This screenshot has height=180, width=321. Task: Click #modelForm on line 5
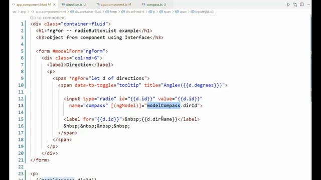point(66,51)
